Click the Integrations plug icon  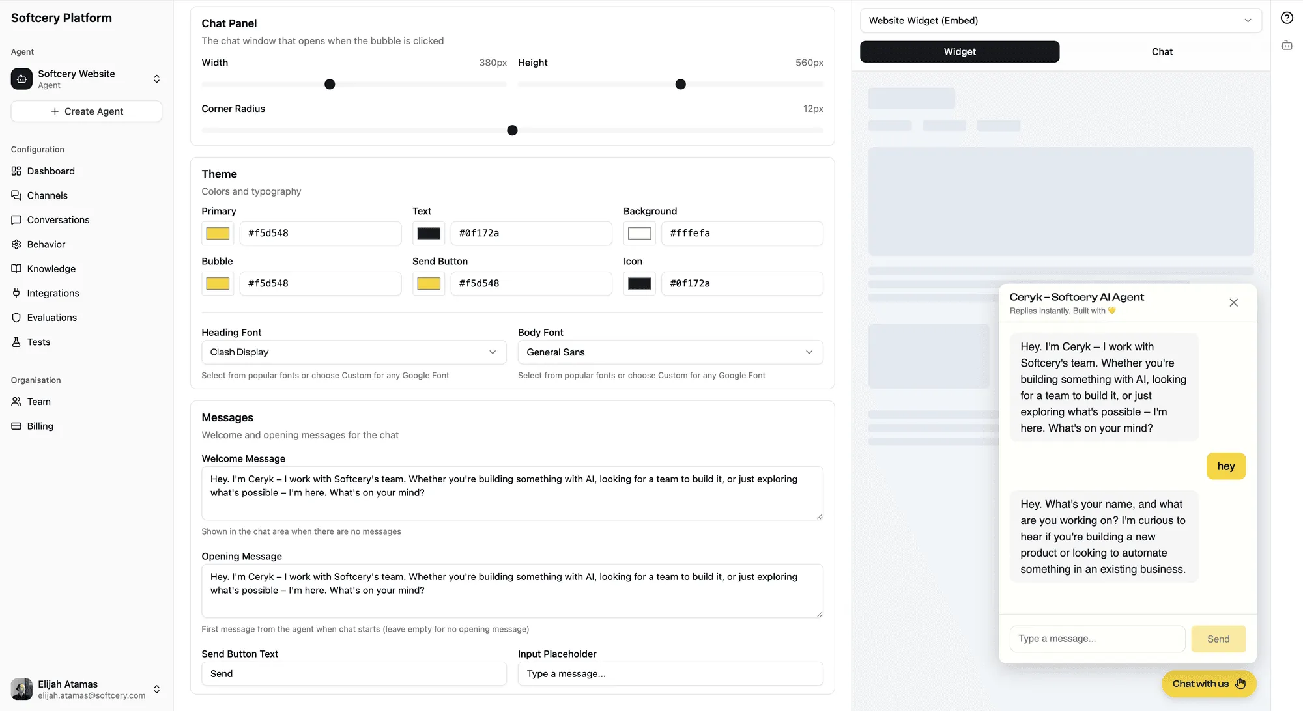coord(16,293)
